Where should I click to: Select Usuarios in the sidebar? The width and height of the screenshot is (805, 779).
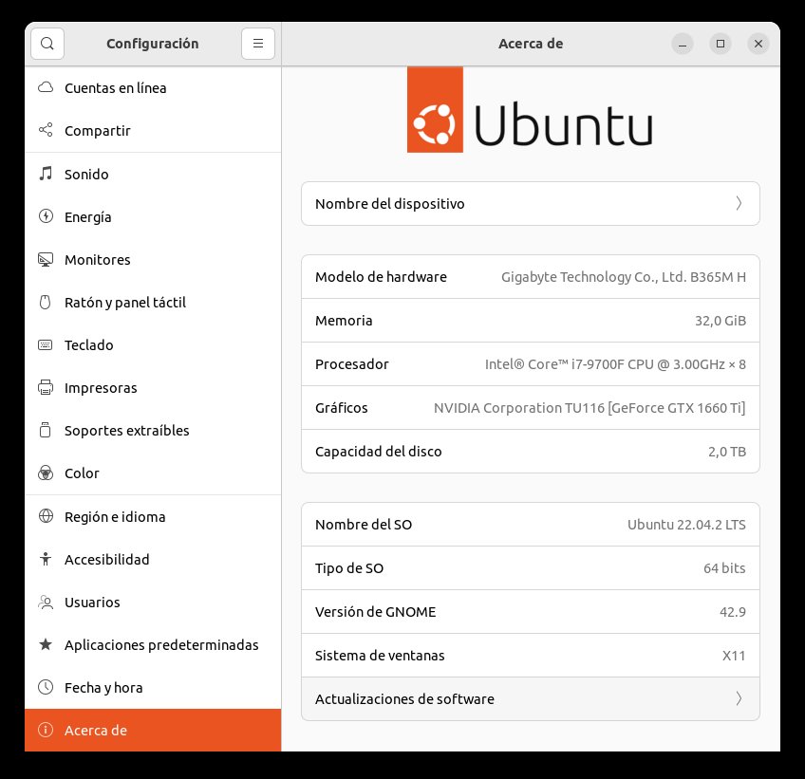tap(92, 603)
